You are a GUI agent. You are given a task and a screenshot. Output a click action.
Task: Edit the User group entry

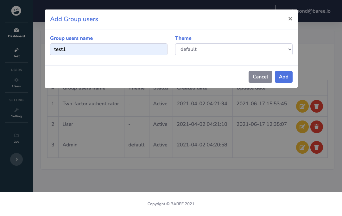(302, 127)
